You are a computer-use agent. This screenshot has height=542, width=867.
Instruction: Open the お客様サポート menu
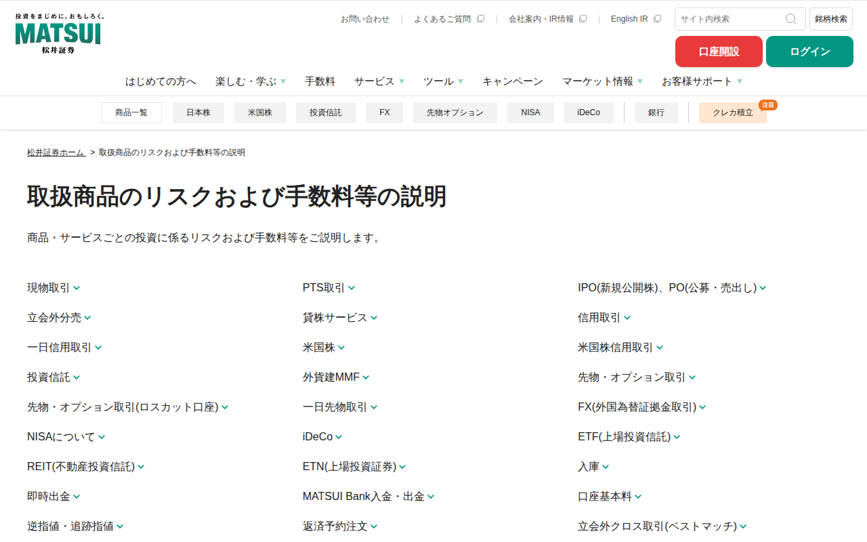click(x=702, y=81)
